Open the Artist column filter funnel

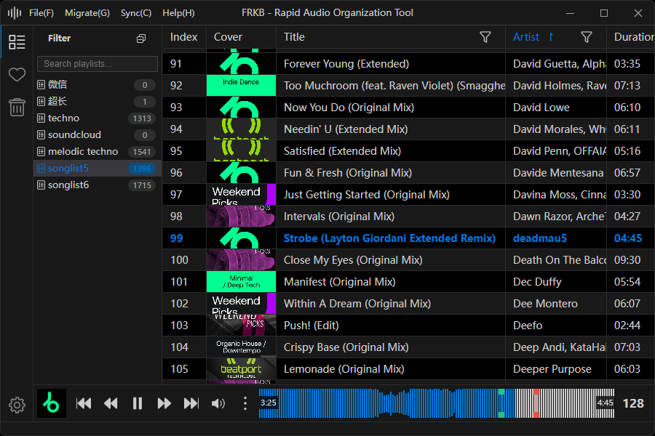[587, 37]
